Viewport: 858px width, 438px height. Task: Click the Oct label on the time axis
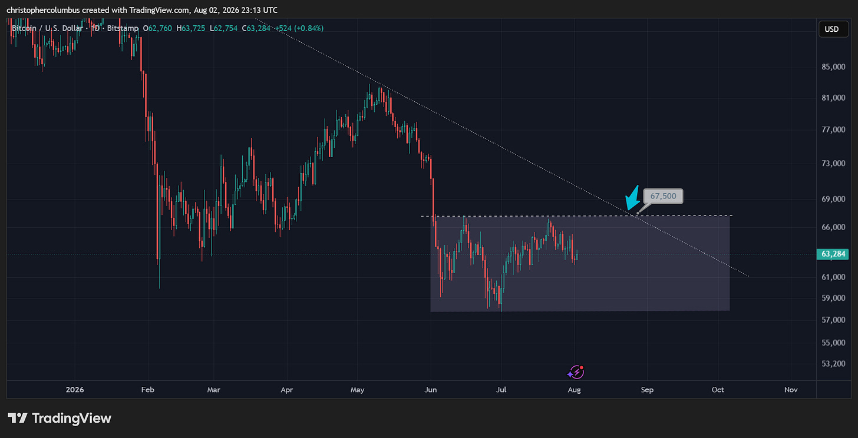tap(718, 390)
